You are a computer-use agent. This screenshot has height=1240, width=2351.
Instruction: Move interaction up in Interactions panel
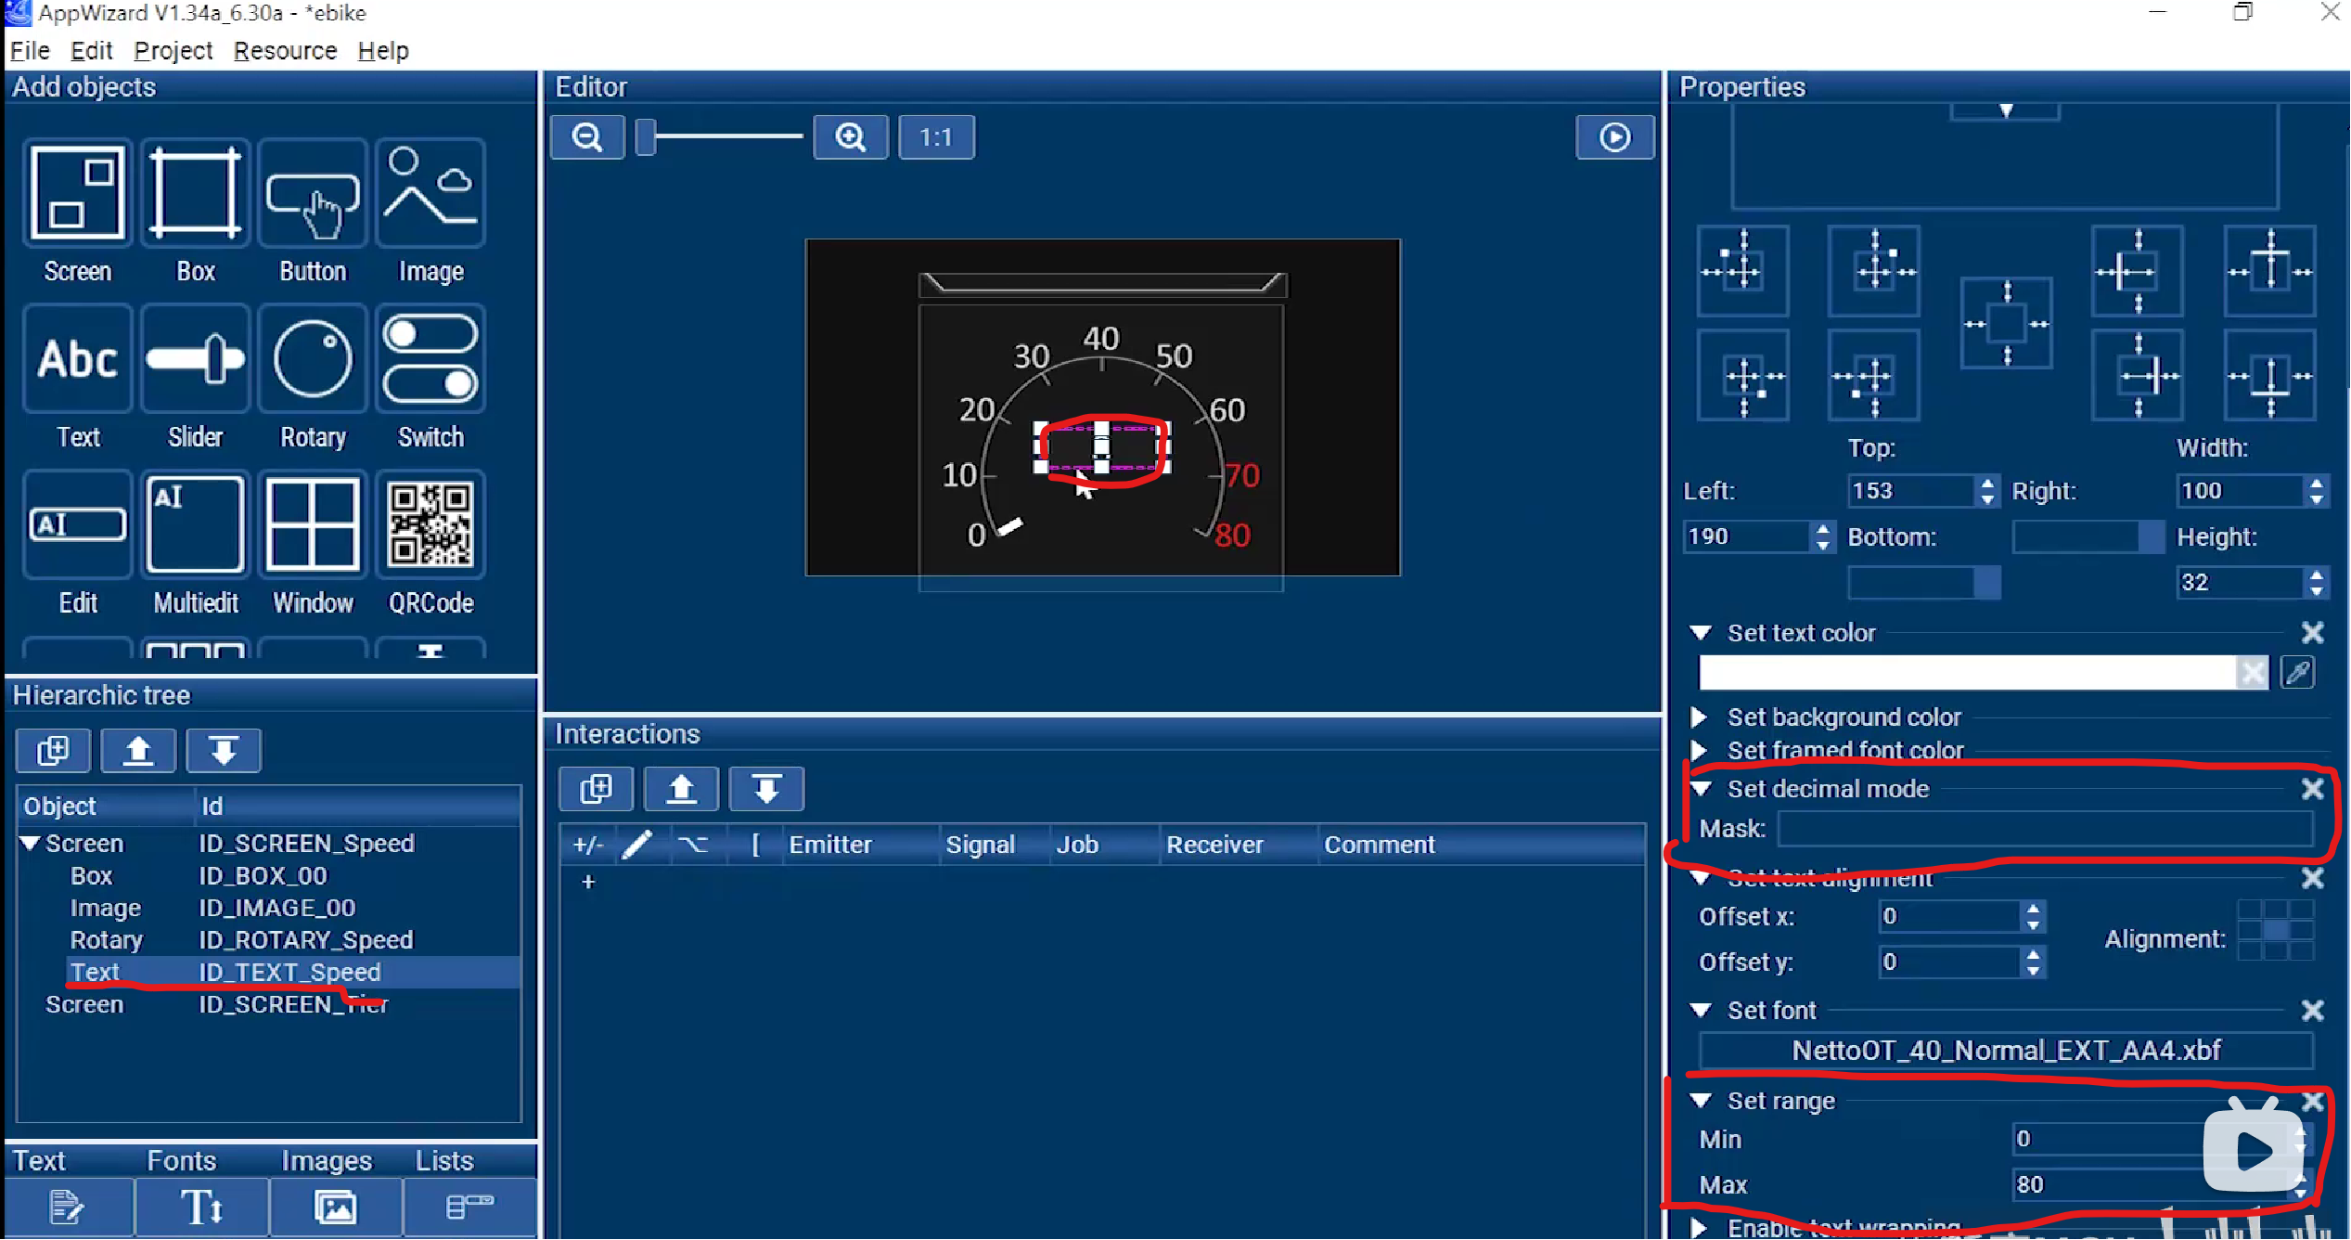(681, 789)
